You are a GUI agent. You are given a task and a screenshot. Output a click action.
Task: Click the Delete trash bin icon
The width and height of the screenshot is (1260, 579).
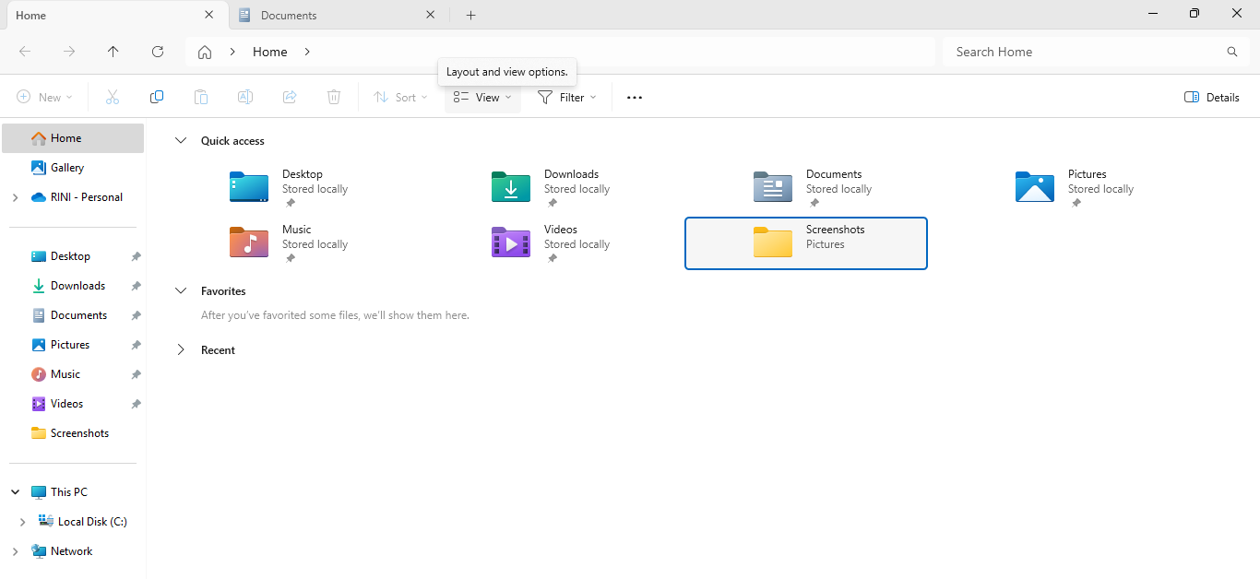[x=334, y=97]
